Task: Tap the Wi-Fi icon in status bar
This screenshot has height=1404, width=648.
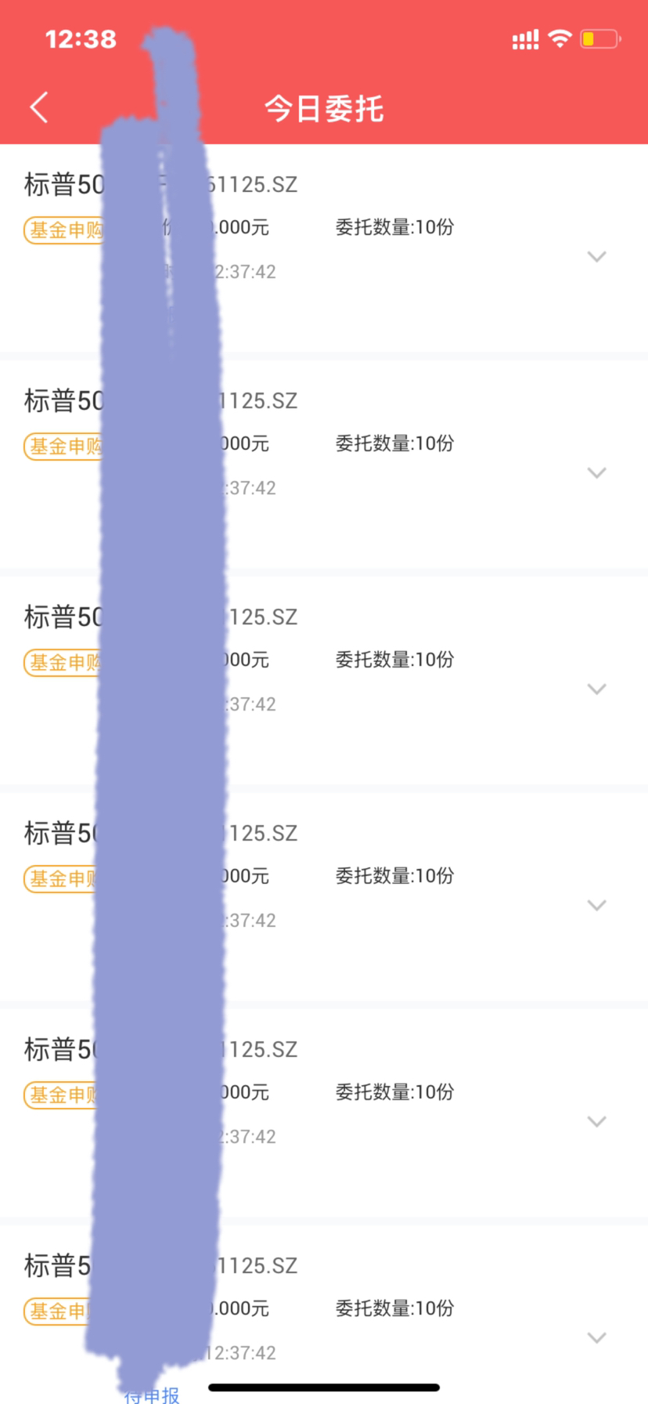Action: click(x=560, y=38)
